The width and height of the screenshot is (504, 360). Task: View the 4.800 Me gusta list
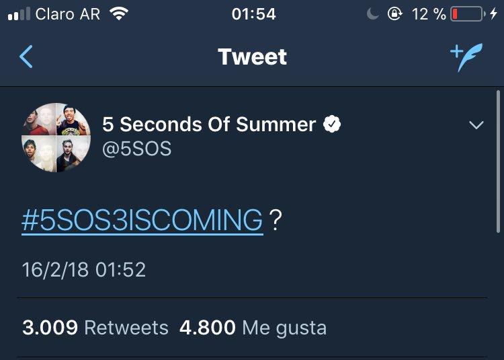pyautogui.click(x=253, y=328)
